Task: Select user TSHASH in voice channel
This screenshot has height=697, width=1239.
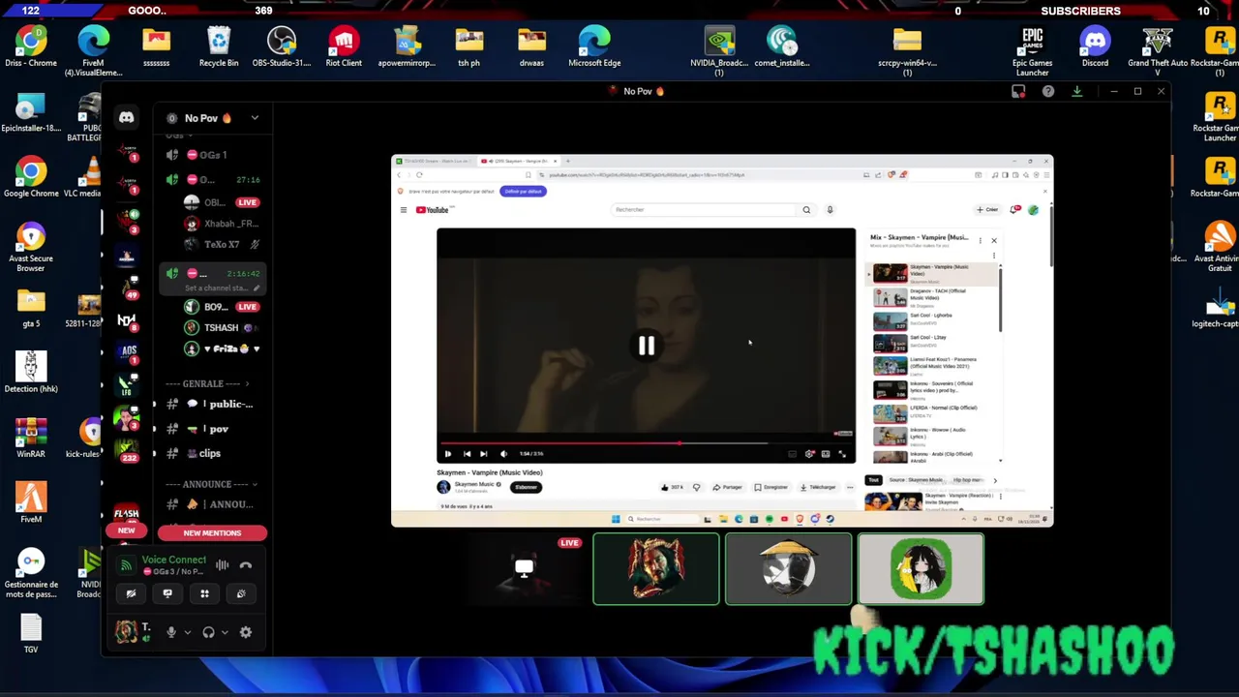Action: click(x=223, y=328)
